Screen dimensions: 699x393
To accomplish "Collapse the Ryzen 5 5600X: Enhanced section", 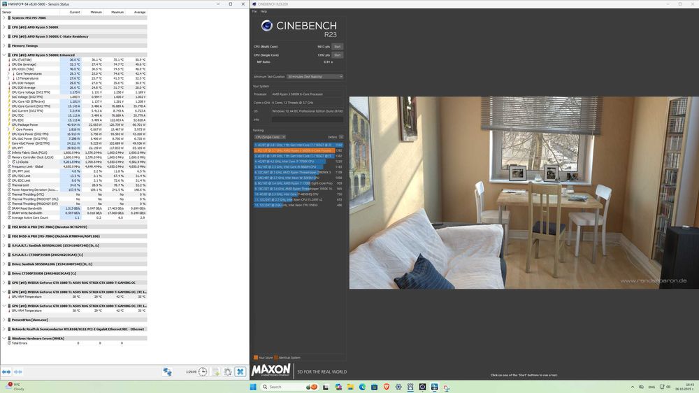I will tap(4, 55).
